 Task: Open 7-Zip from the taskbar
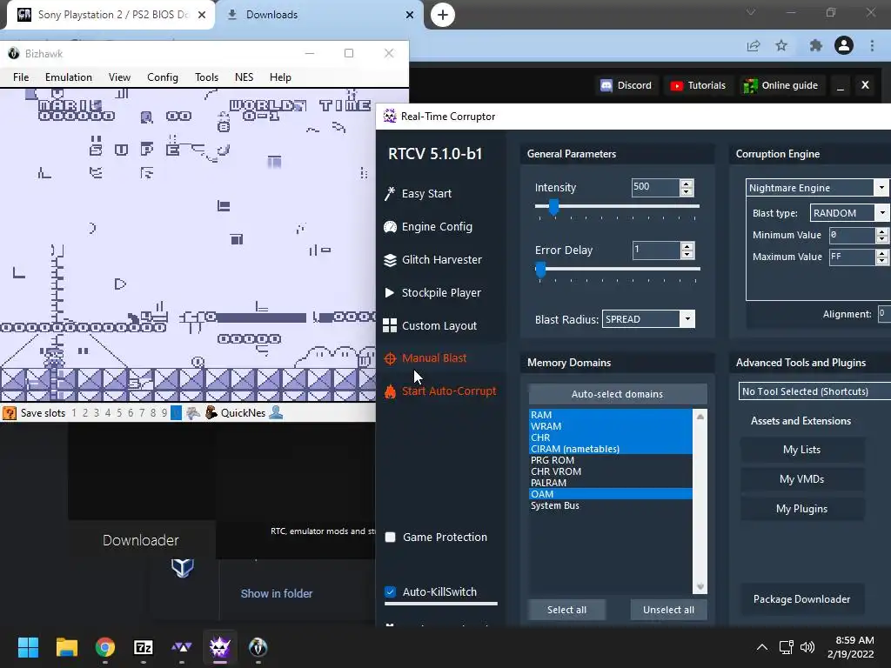pyautogui.click(x=144, y=647)
